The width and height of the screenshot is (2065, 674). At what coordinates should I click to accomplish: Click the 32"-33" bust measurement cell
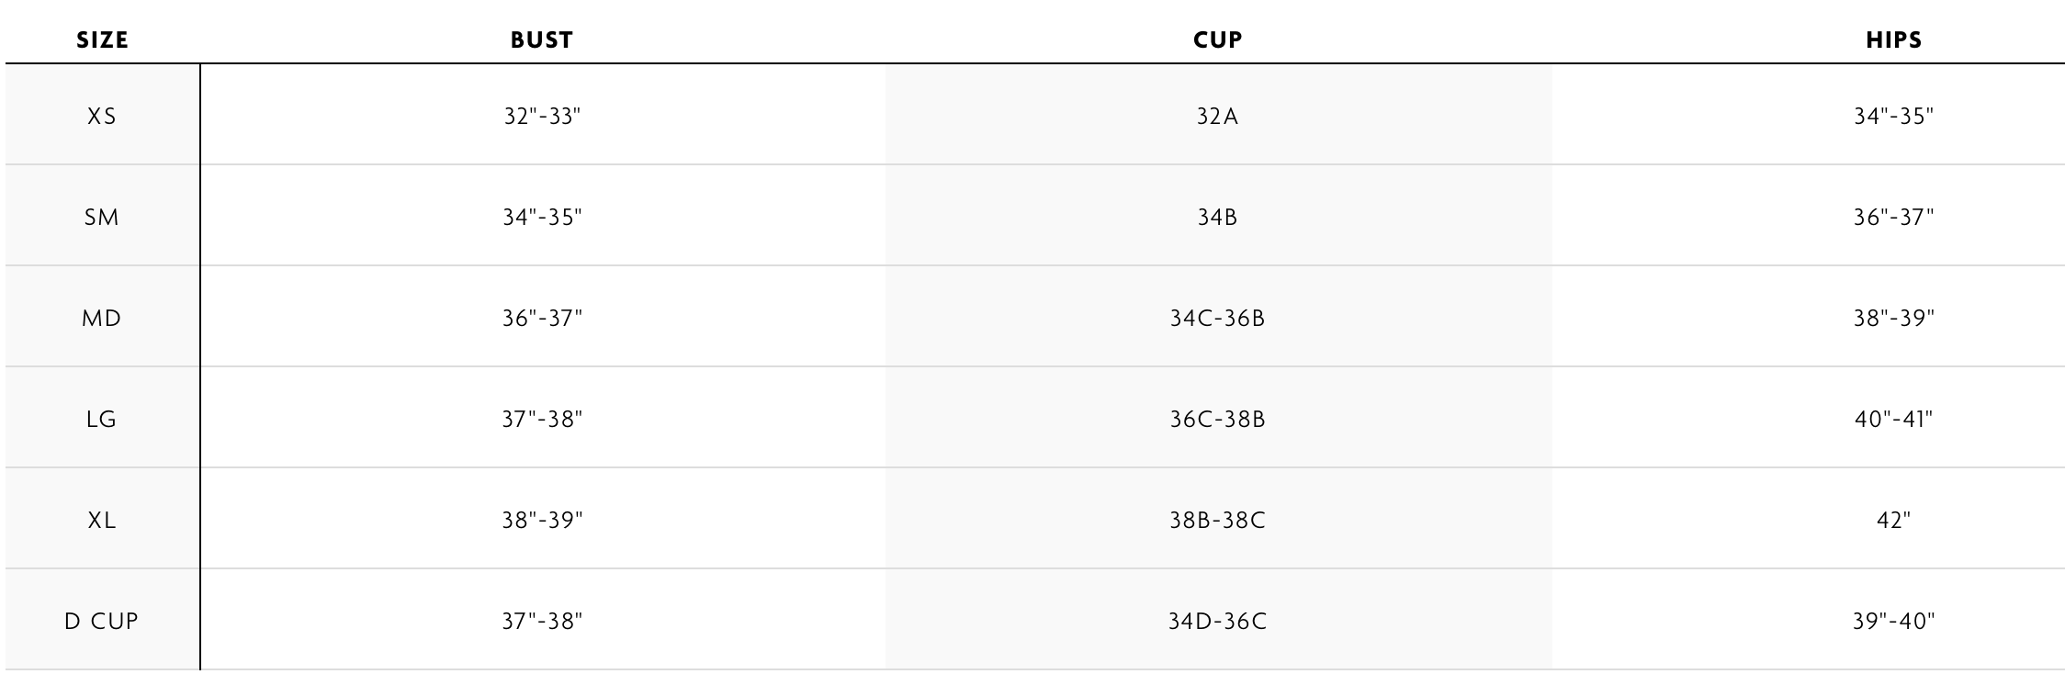tap(542, 117)
